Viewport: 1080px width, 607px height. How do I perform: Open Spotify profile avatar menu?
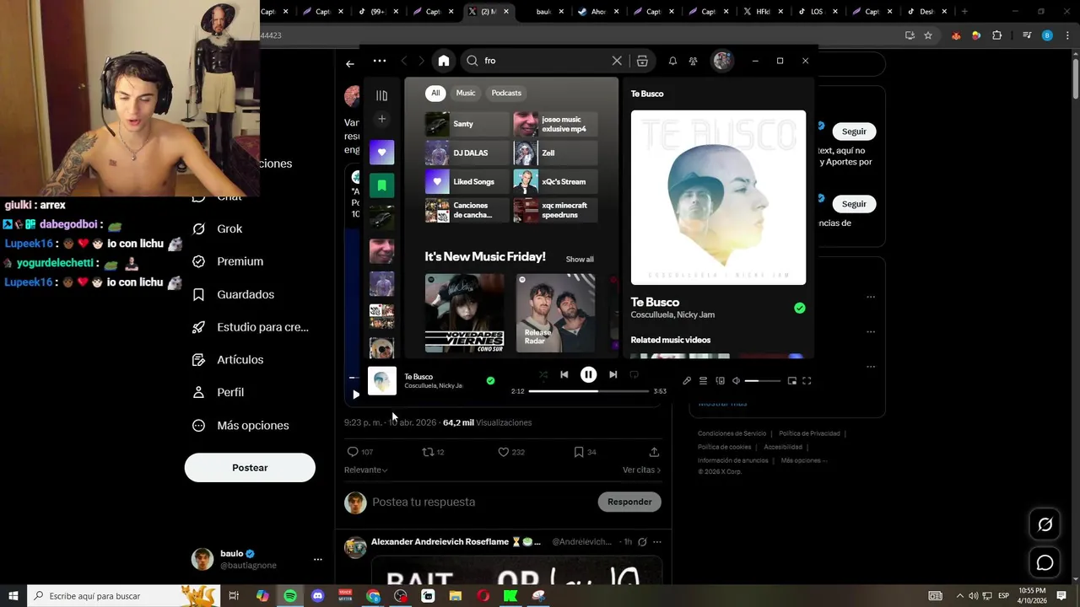point(721,61)
